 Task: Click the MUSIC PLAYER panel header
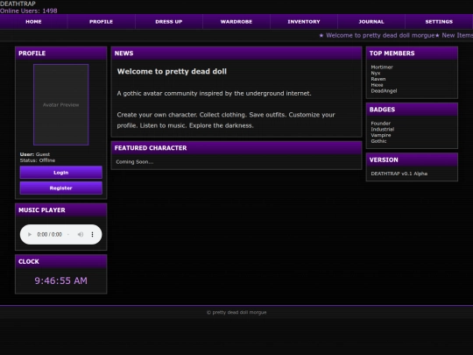point(61,210)
